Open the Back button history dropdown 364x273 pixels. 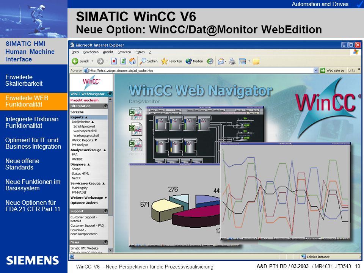click(x=93, y=61)
